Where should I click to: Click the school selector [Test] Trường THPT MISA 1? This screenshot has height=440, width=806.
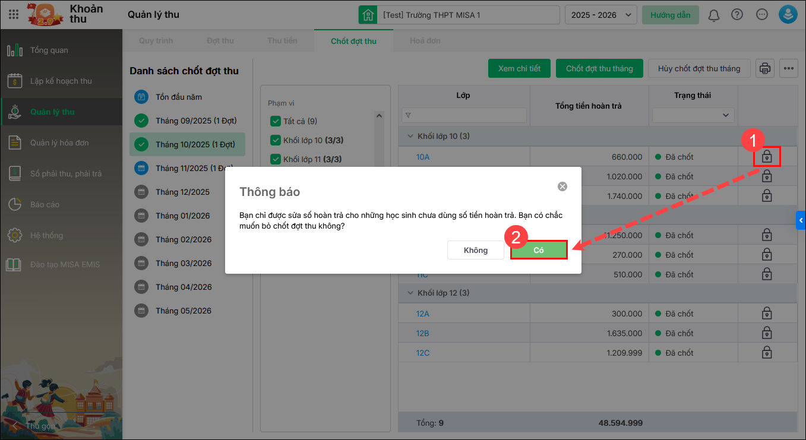(459, 15)
